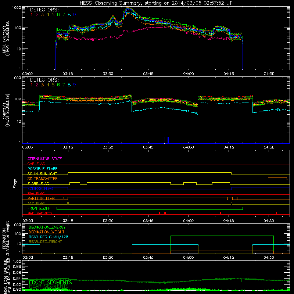The image size is (294, 294).
Task: Click the GAP_FLAG label
Action: [x=36, y=164]
